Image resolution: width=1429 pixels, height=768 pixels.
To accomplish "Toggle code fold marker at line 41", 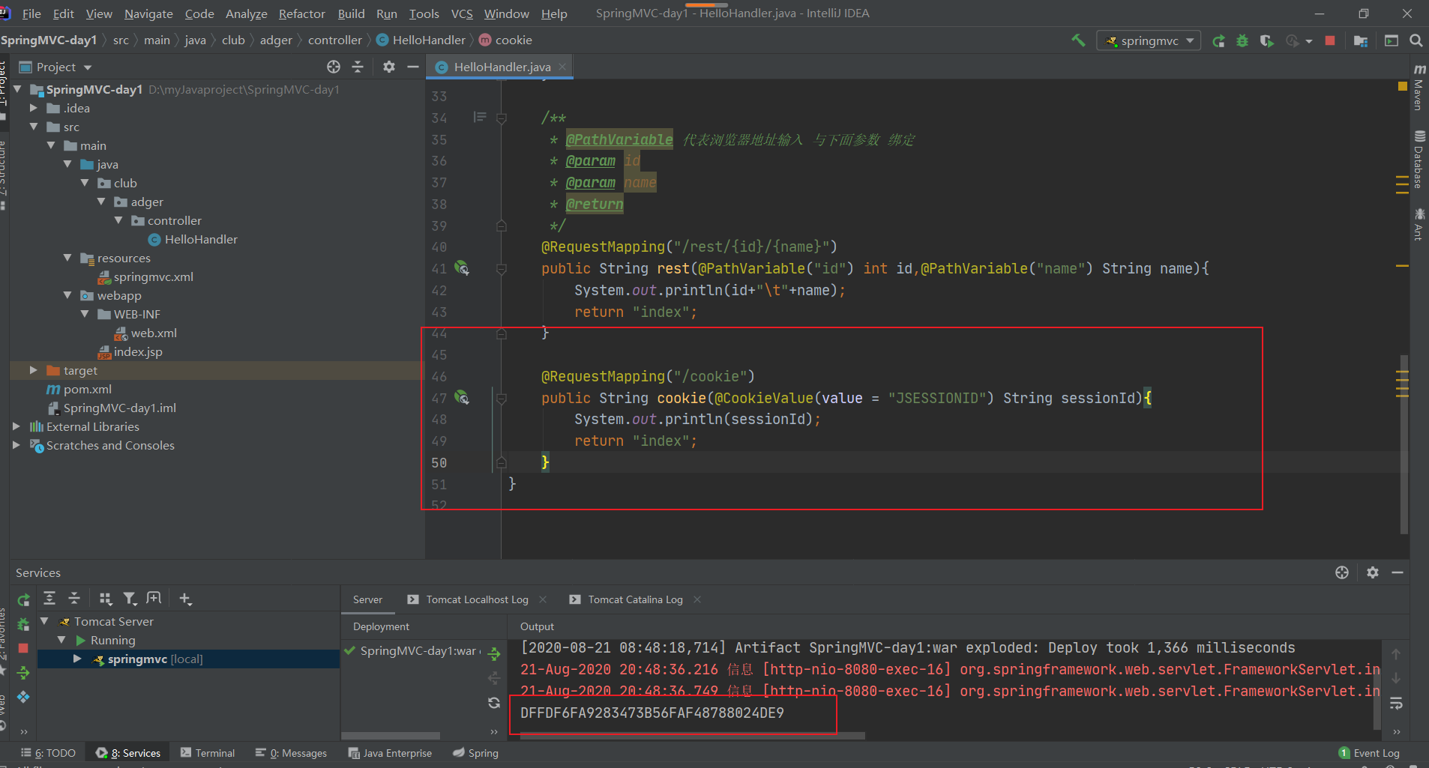I will 502,268.
